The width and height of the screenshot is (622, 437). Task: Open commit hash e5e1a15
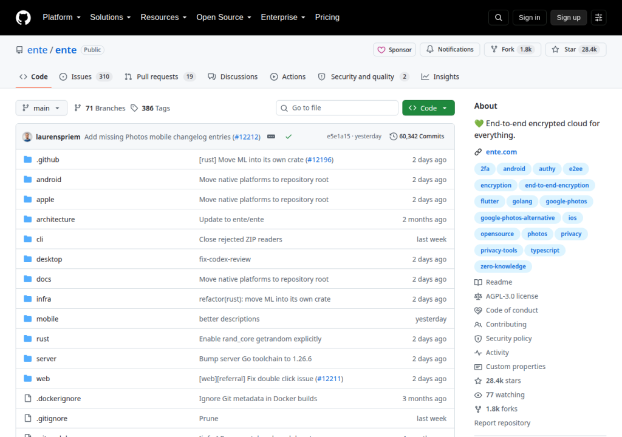338,137
